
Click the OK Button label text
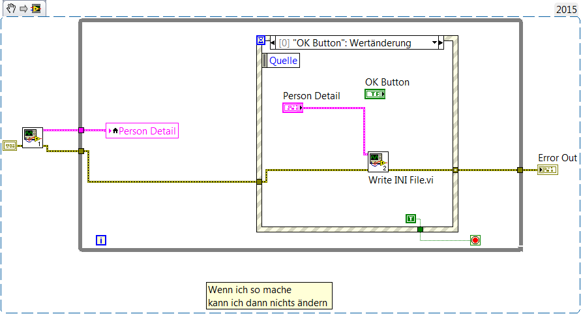(x=387, y=82)
